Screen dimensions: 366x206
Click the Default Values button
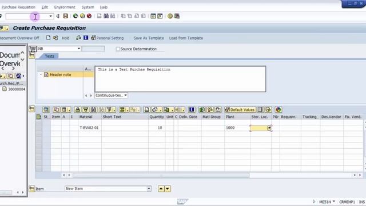[x=240, y=109]
